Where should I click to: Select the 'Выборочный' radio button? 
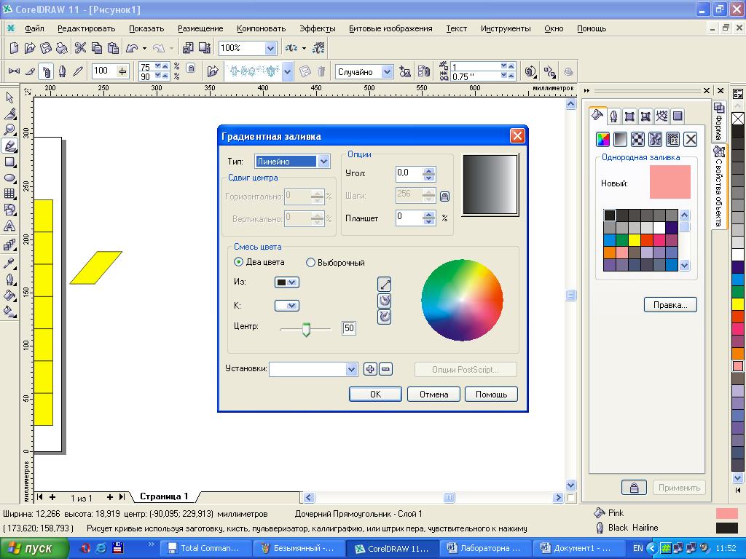310,262
